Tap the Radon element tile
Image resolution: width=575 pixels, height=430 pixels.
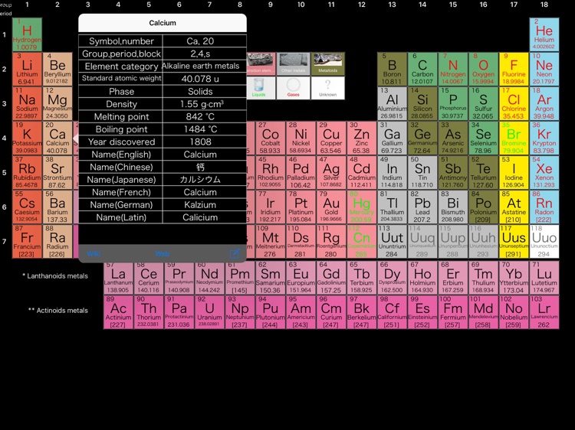click(x=544, y=207)
